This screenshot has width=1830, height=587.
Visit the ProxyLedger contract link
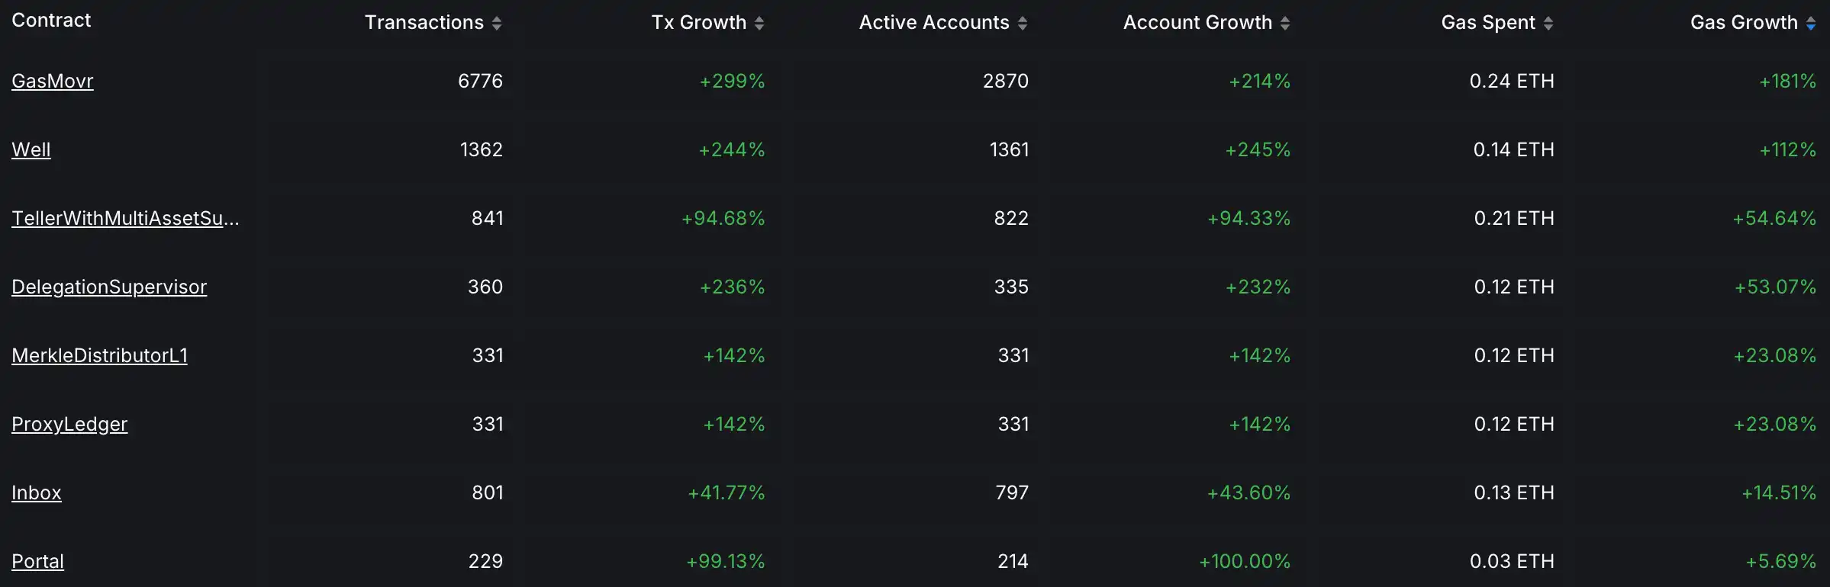point(69,424)
